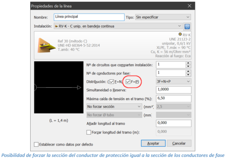
Task: Open the No forzar sección dropdown
Action: 114,106
